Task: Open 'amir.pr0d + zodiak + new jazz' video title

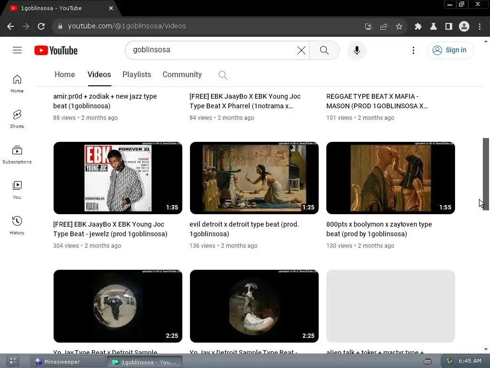Action: click(x=105, y=101)
